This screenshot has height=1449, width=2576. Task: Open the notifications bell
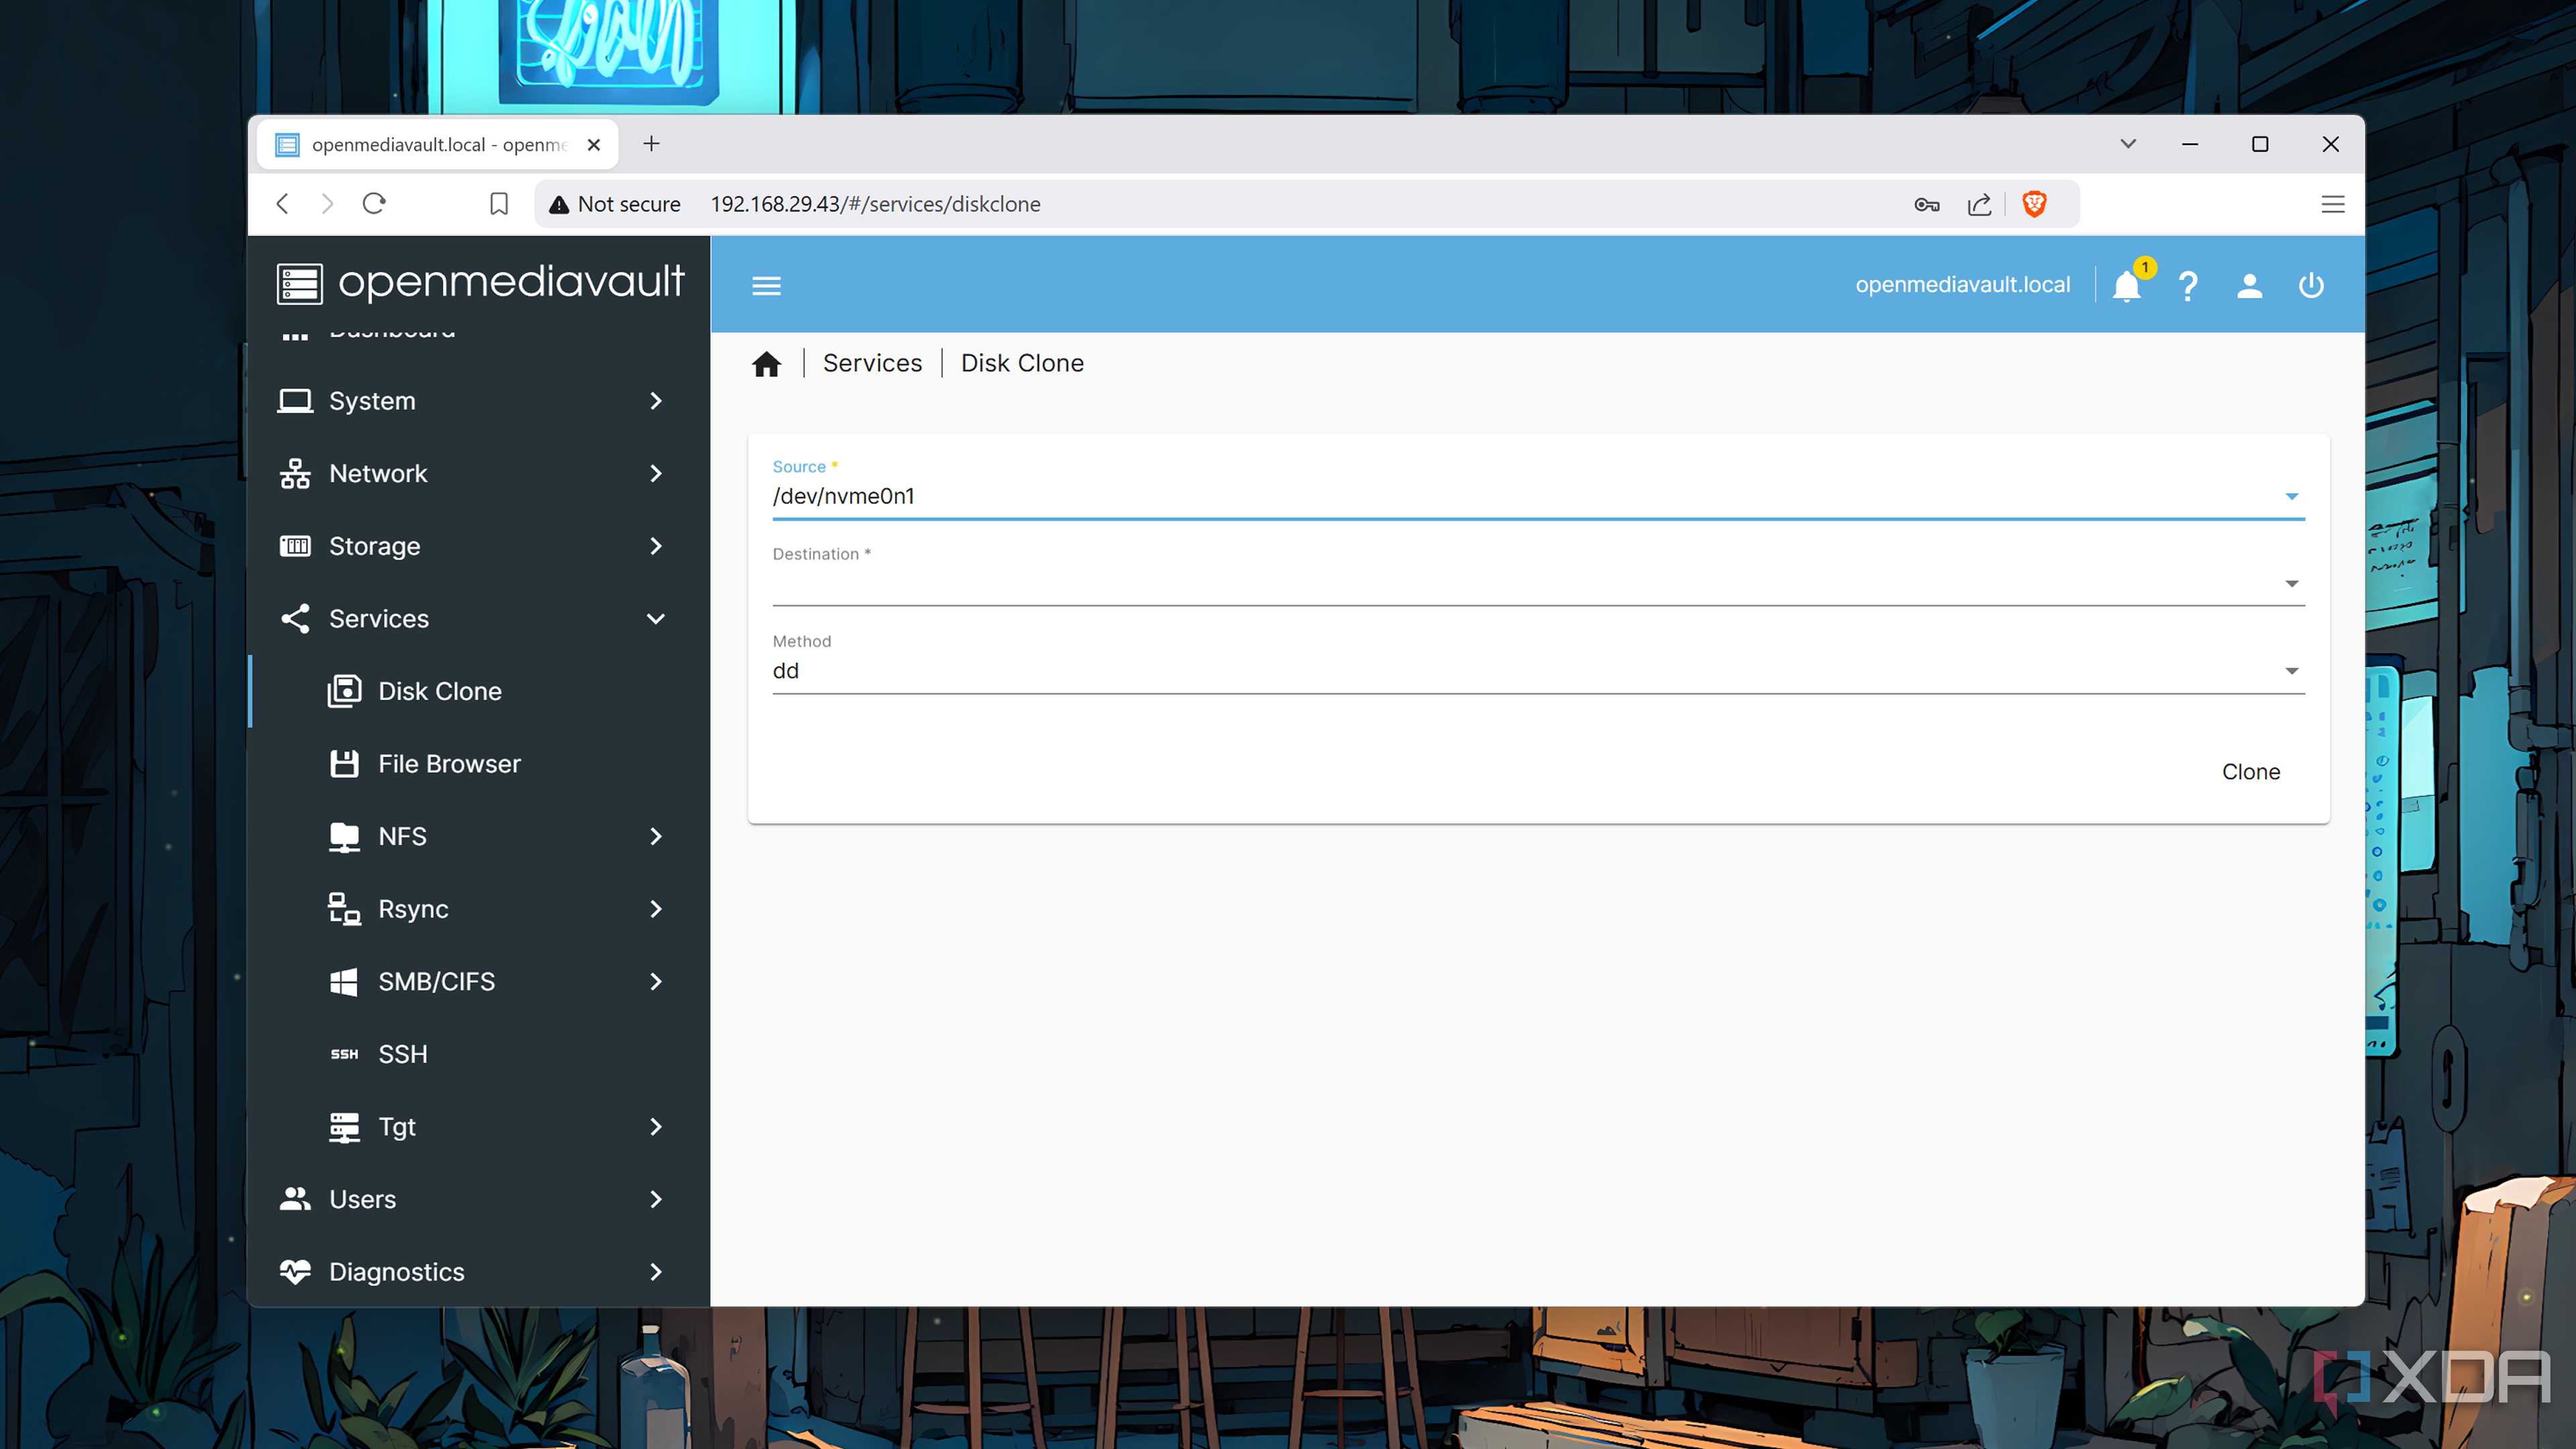pos(2127,286)
